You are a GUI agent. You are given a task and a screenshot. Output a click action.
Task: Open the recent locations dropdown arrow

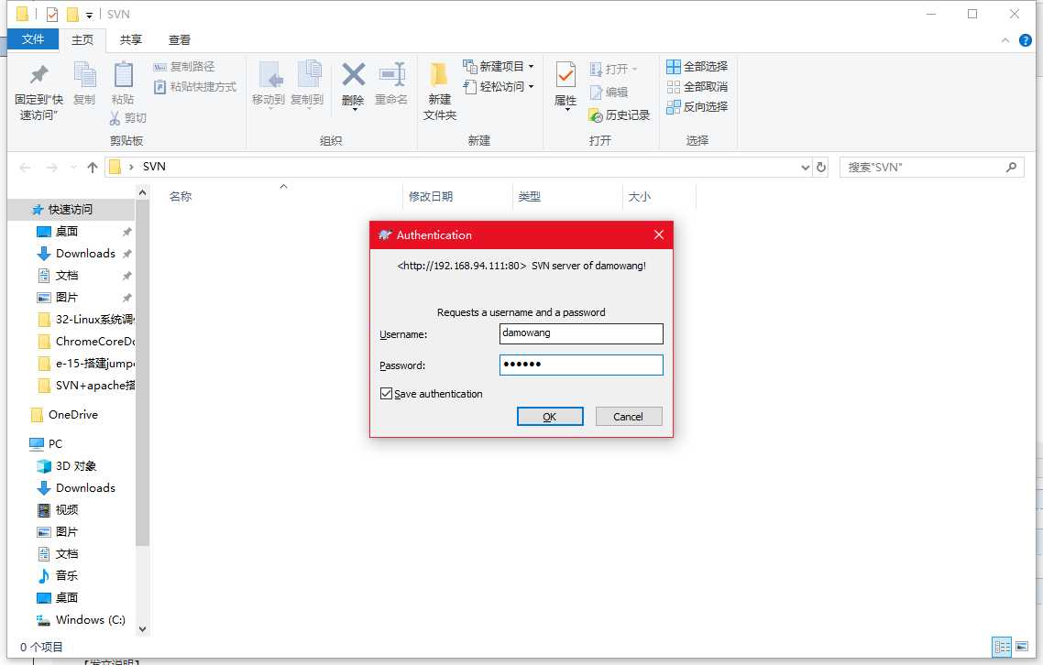pyautogui.click(x=74, y=167)
